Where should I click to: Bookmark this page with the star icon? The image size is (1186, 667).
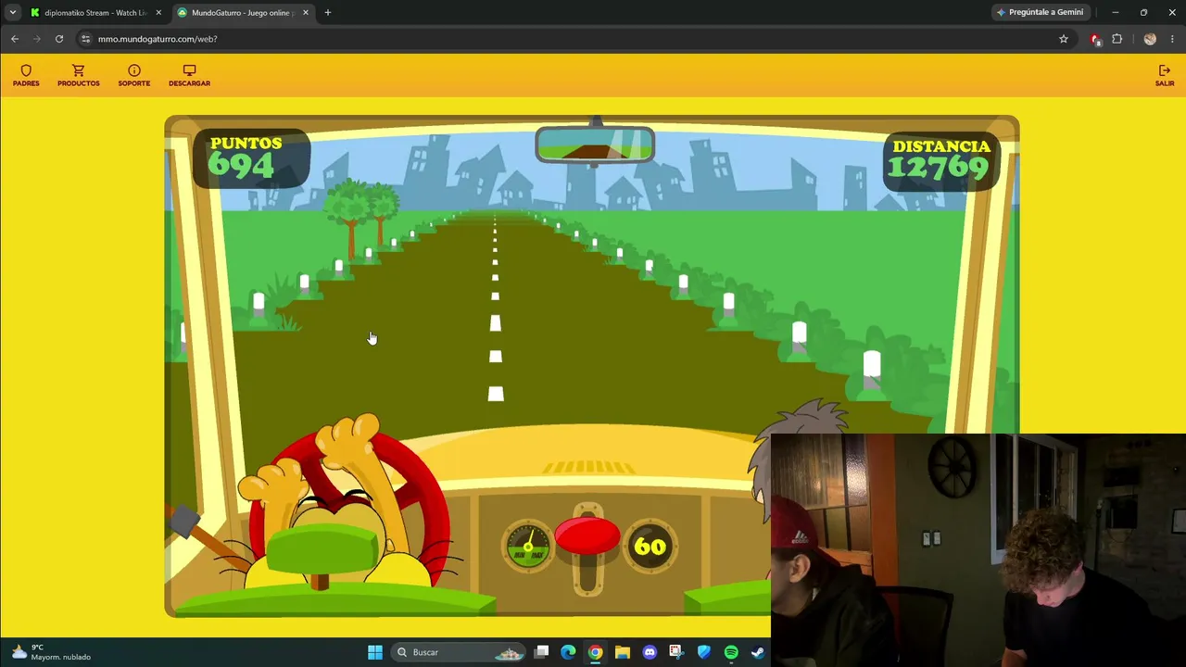tap(1064, 39)
